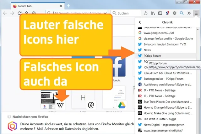This screenshot has height=134, width=201.
Task: Open the address bar dropdown arrow
Action: [x=105, y=13]
